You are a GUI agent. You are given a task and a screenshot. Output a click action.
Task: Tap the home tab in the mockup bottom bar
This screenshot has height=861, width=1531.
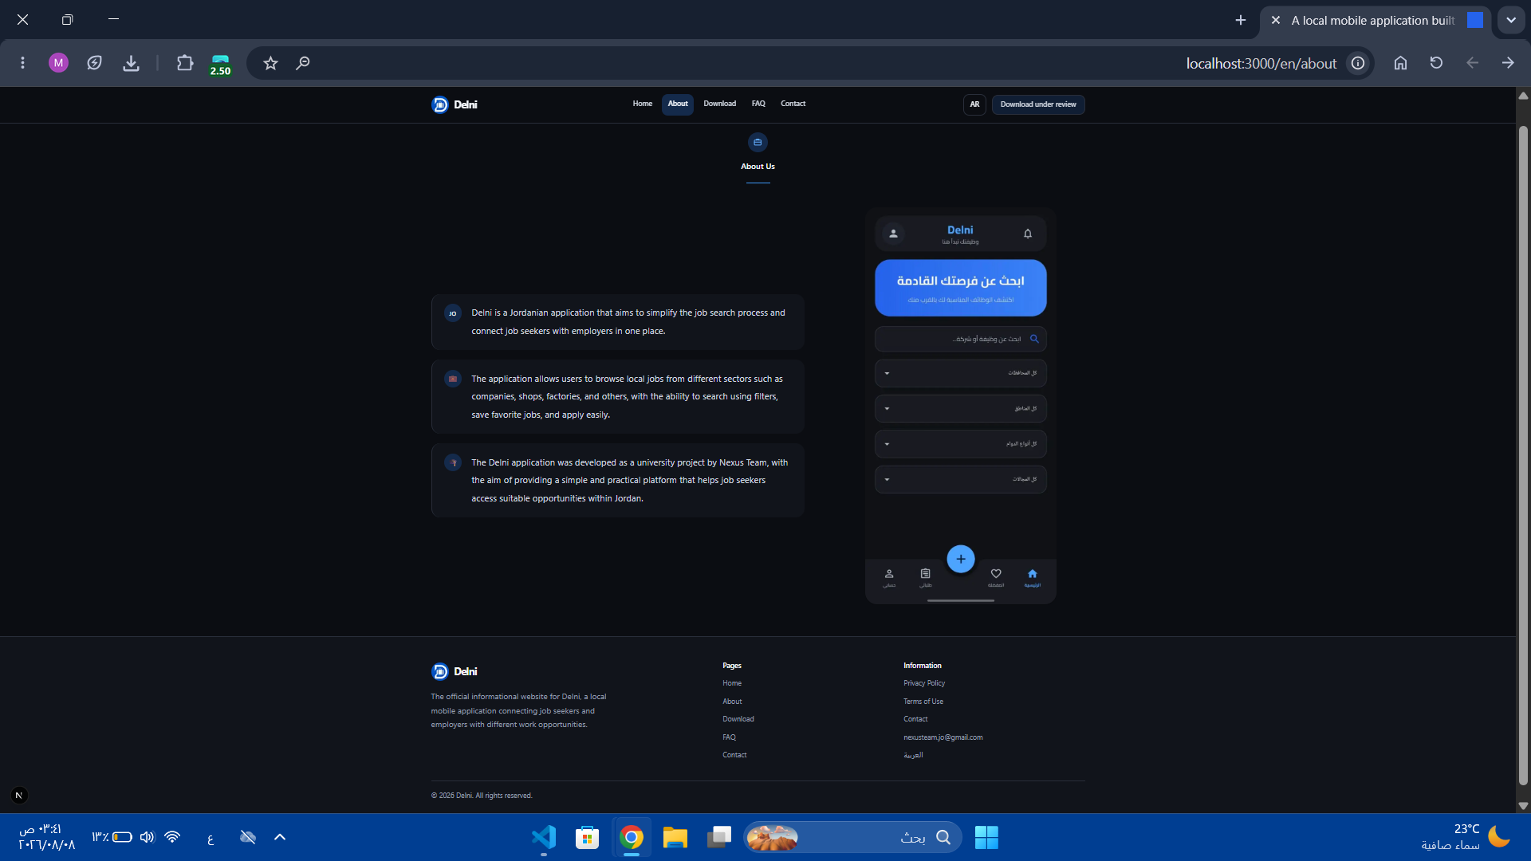point(1033,578)
